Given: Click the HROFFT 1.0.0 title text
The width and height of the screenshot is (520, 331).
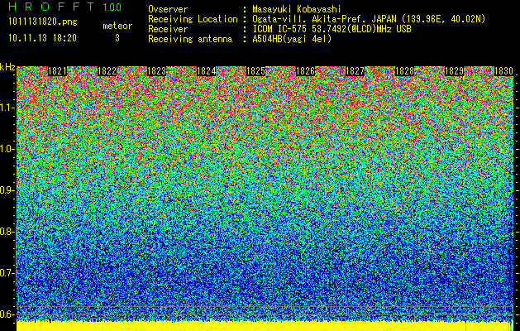Looking at the screenshot, I should pyautogui.click(x=65, y=7).
